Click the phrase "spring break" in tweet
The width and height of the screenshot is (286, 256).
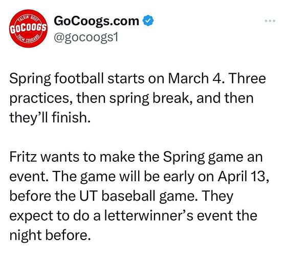click(150, 98)
